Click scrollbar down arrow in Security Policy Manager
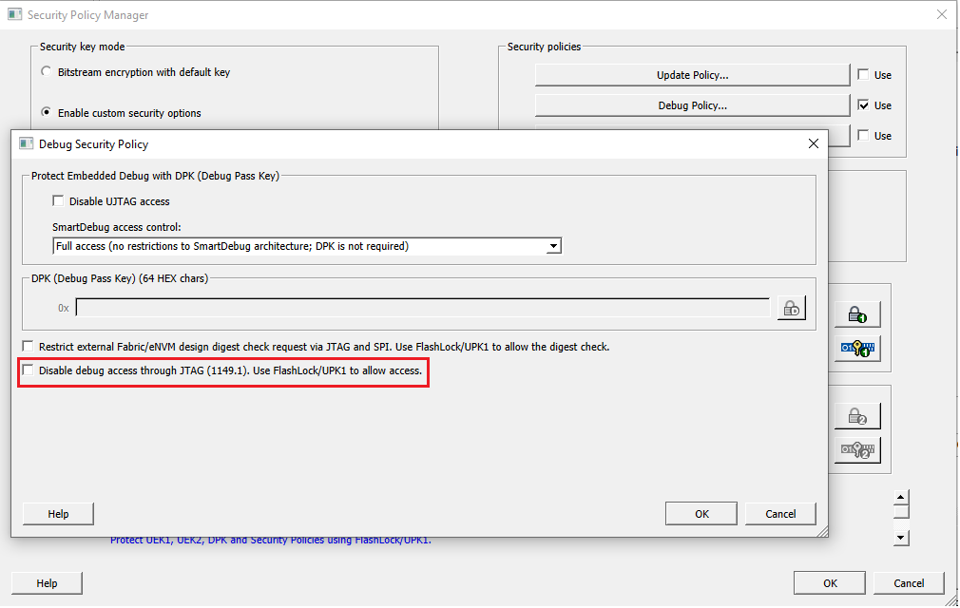The width and height of the screenshot is (960, 608). [x=901, y=539]
